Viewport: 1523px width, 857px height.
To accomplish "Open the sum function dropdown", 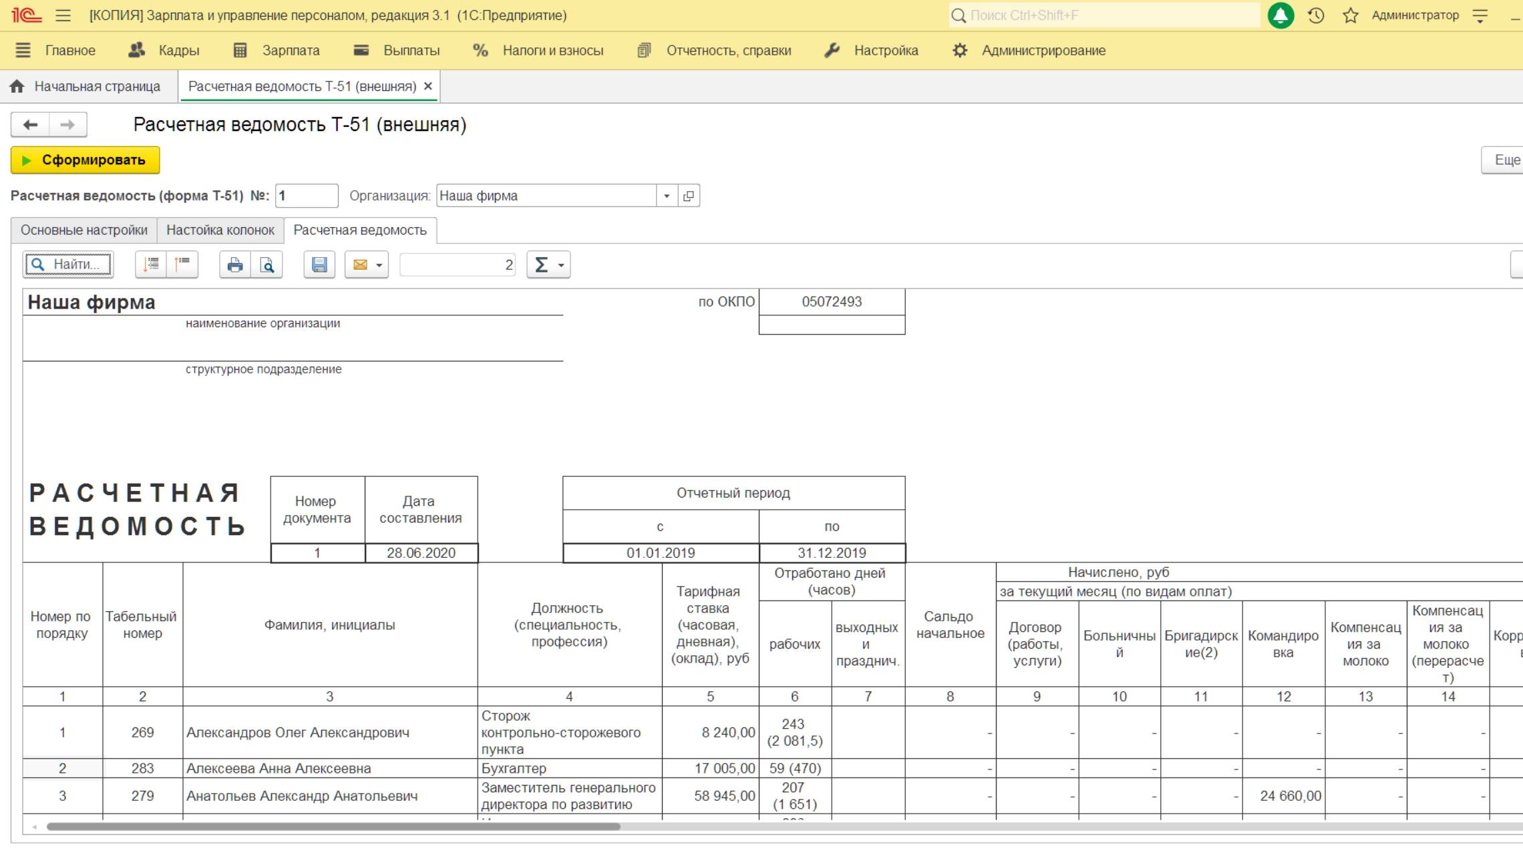I will [x=548, y=265].
